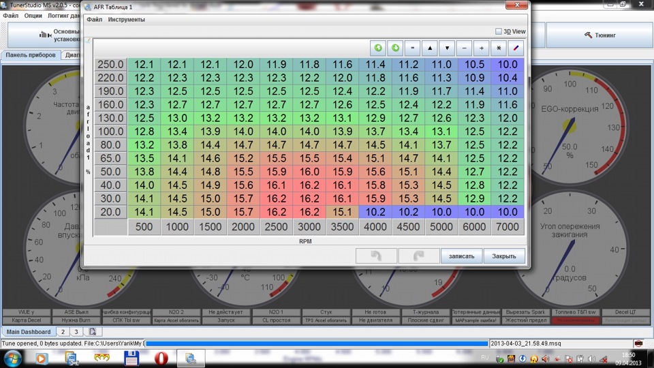Screen dimensions: 654x368
Task: Click the asterisk multiply icon
Action: 499,48
